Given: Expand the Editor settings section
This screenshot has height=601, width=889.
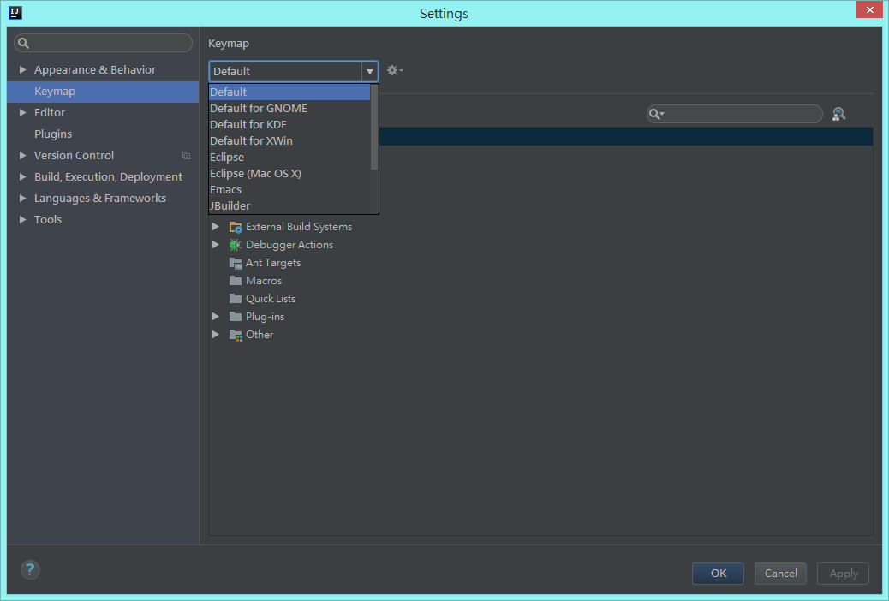Looking at the screenshot, I should 22,112.
